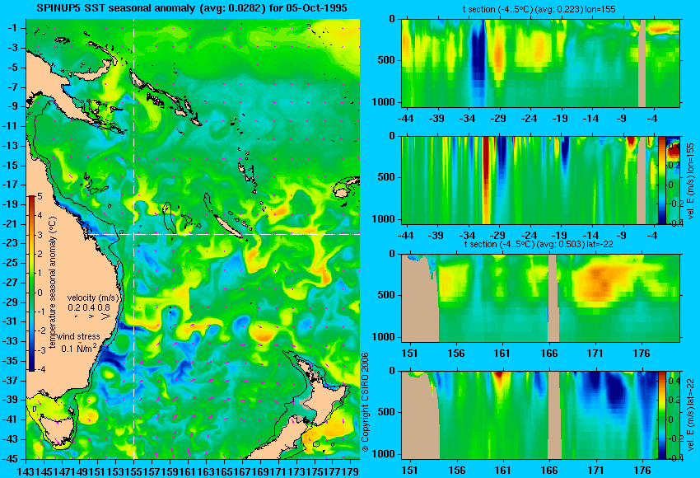Screen dimensions: 700x478
Task: Click the velocity color bar beside lat=-22 section
Action: (x=661, y=415)
